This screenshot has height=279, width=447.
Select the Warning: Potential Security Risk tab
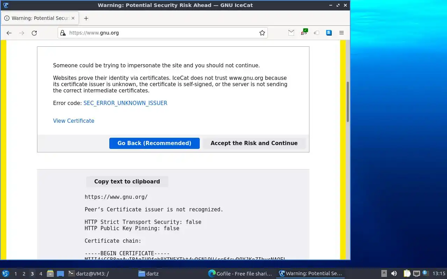click(40, 18)
